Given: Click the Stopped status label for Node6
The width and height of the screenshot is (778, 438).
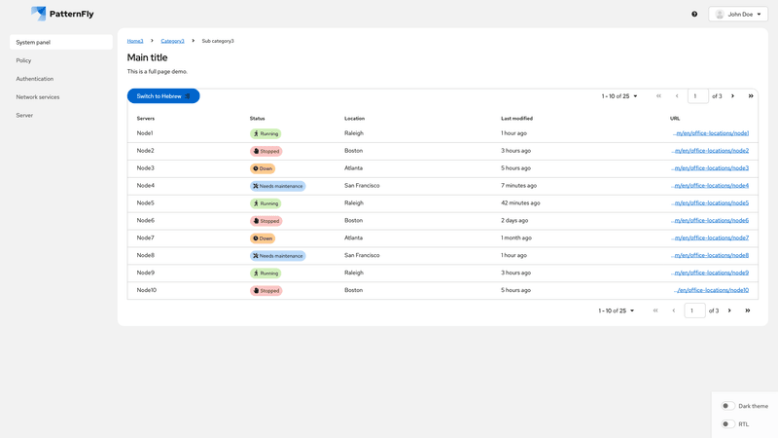Looking at the screenshot, I should coord(265,221).
